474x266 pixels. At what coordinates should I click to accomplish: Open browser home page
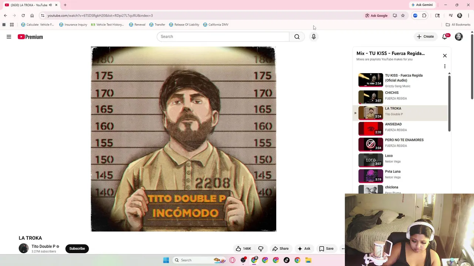(x=32, y=16)
